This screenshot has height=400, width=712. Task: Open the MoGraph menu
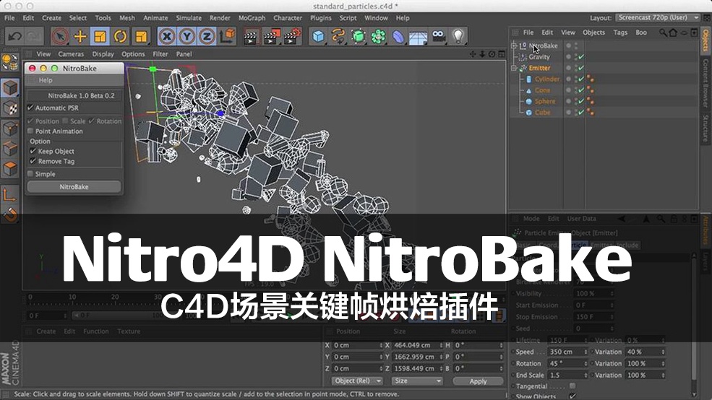coord(252,18)
